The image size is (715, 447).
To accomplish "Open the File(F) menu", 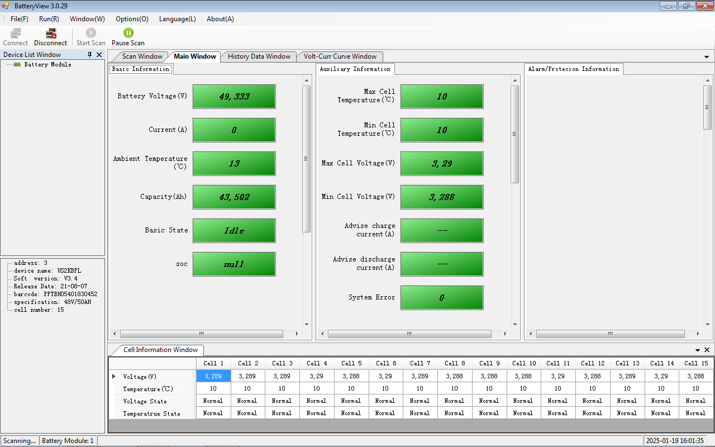I will click(20, 19).
